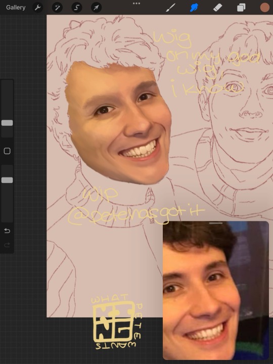Open the Adjustments magic wand menu
This screenshot has width=273, height=364.
coord(57,8)
